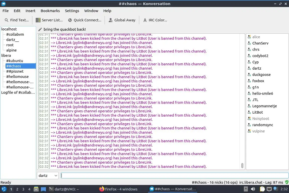
Task: Open the dartz nickname dropdown
Action: pyautogui.click(x=48, y=176)
